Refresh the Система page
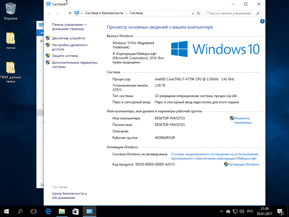The height and width of the screenshot is (217, 289). [x=198, y=13]
